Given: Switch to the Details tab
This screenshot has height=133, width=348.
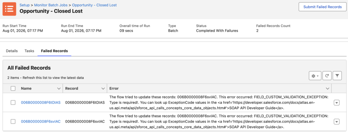Looking at the screenshot, I should coord(12,51).
